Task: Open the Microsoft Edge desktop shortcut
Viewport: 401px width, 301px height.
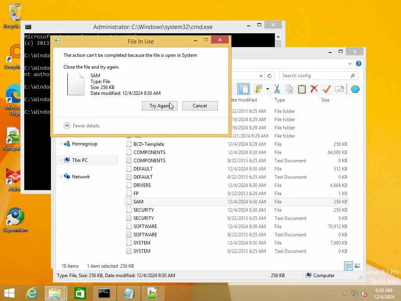Action: pyautogui.click(x=12, y=100)
